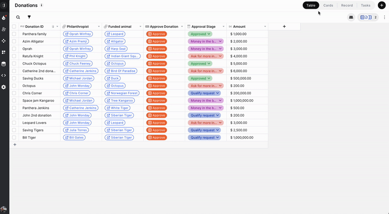Open the linked views icon showing 2
The height and width of the screenshot is (214, 389).
tap(368, 18)
